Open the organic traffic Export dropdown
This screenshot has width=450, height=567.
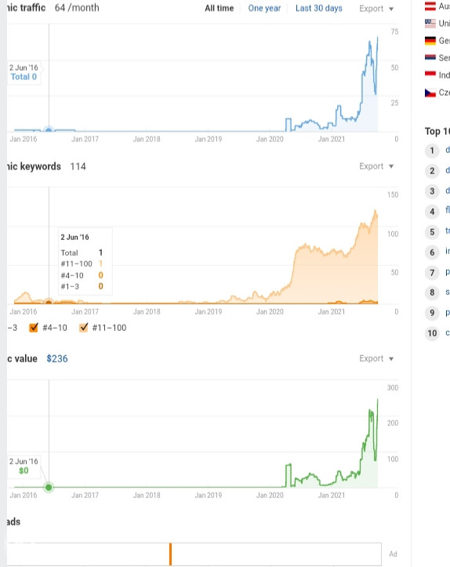coord(376,9)
